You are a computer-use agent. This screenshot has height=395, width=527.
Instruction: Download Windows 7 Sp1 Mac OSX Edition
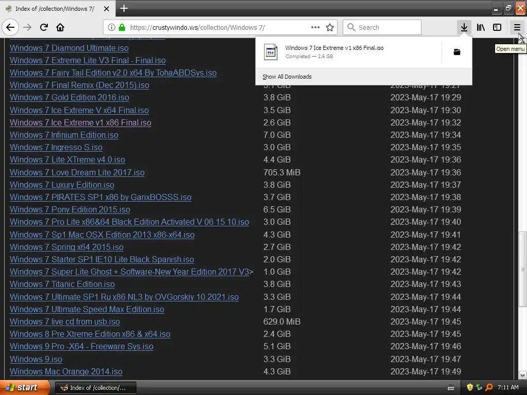[102, 235]
